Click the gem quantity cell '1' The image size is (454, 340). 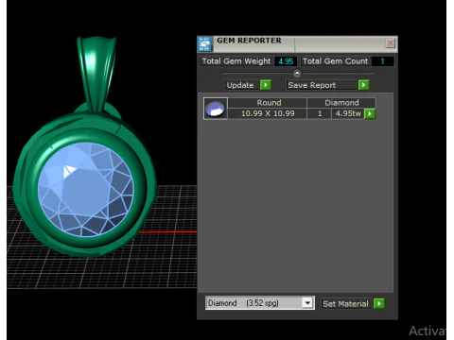tap(320, 113)
